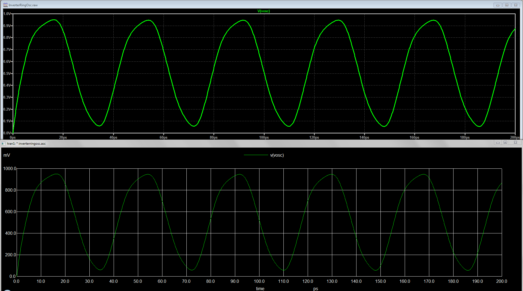Click the 0.3V label on LTspice vertical axis
The width and height of the screenshot is (523, 291).
point(7,97)
